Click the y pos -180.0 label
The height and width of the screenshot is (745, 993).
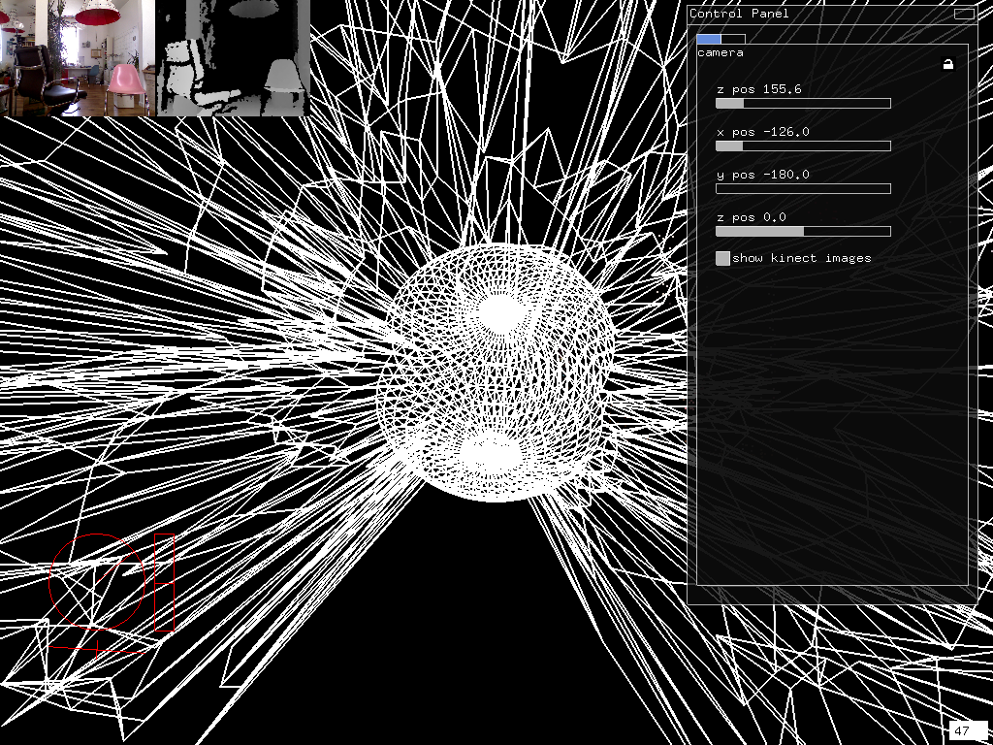point(762,175)
